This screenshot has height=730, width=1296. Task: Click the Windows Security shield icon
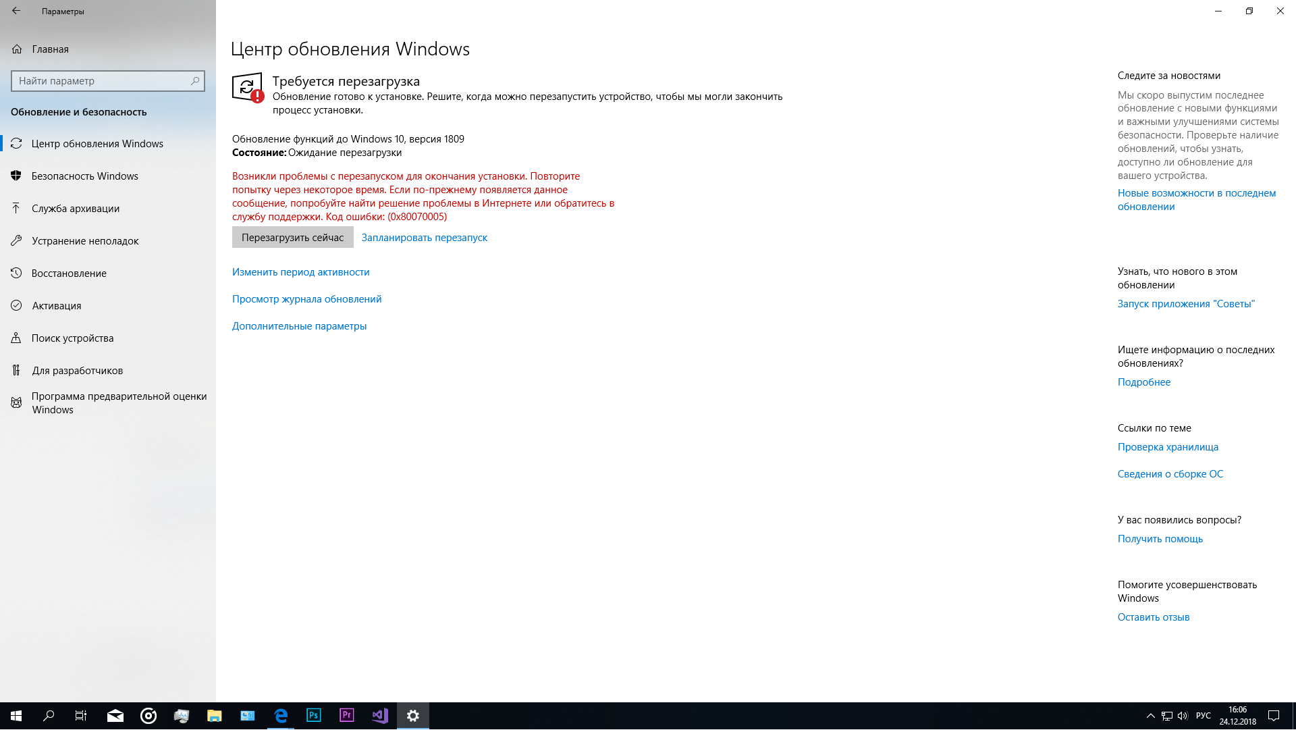click(x=17, y=176)
